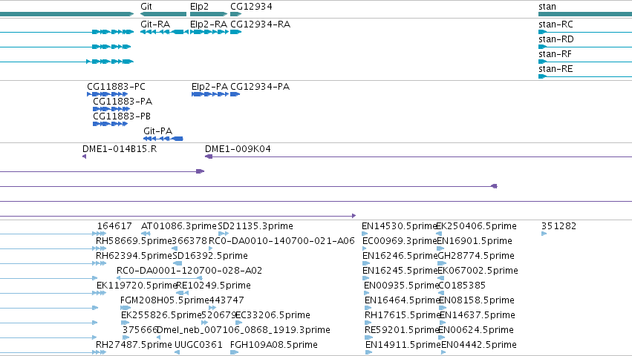Viewport: 632px width, 356px height.
Task: Click the 366378 EST label
Action: click(189, 241)
